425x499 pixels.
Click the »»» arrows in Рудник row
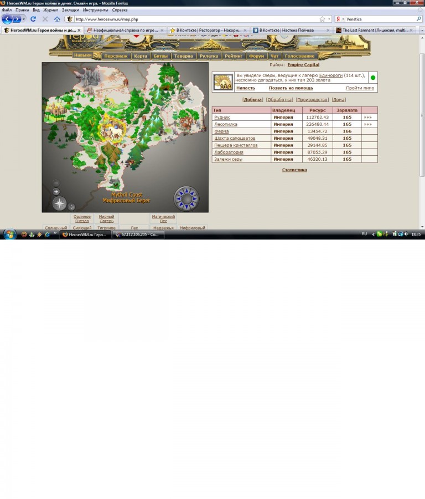[367, 117]
